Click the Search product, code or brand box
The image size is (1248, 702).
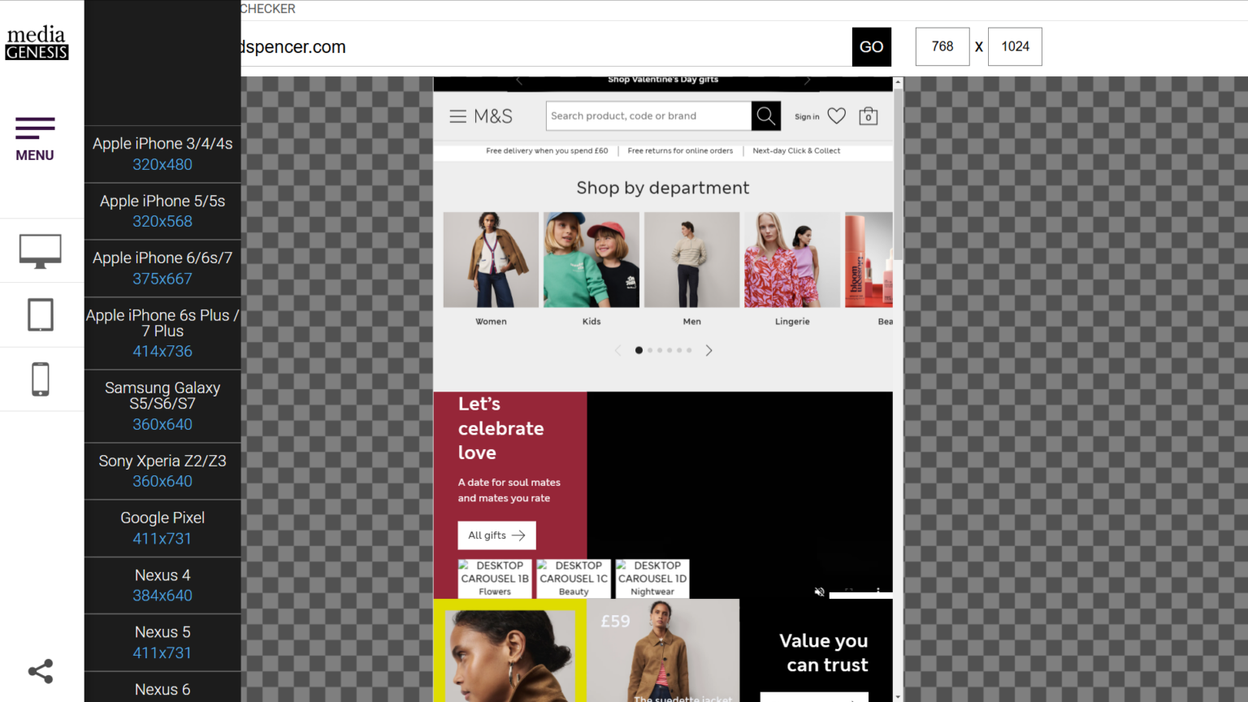(x=648, y=116)
